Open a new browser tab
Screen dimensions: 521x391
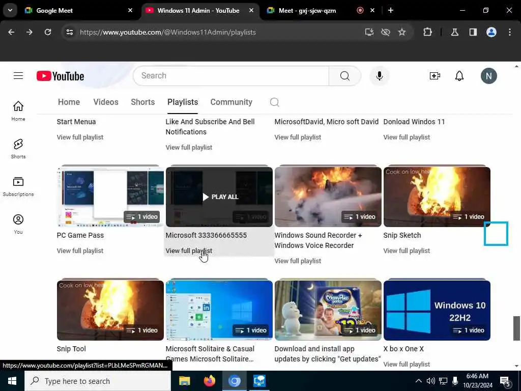click(391, 10)
